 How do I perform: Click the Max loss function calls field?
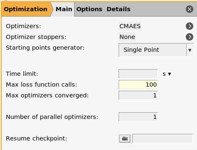pos(138,85)
